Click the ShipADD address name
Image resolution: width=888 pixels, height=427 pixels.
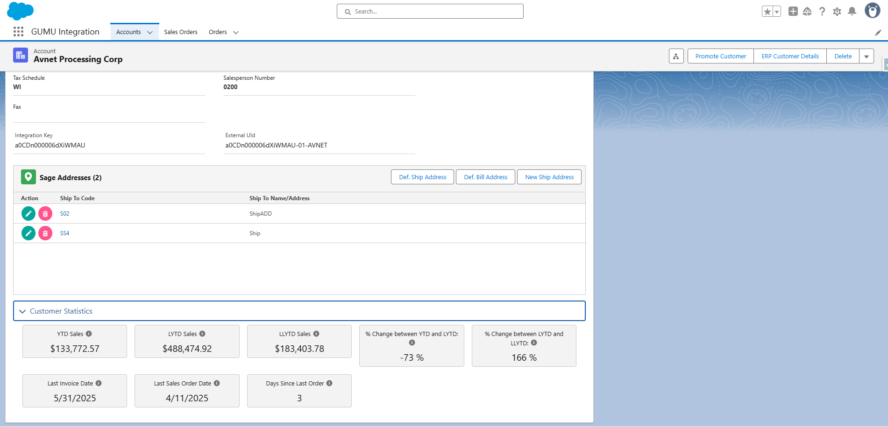pos(261,214)
